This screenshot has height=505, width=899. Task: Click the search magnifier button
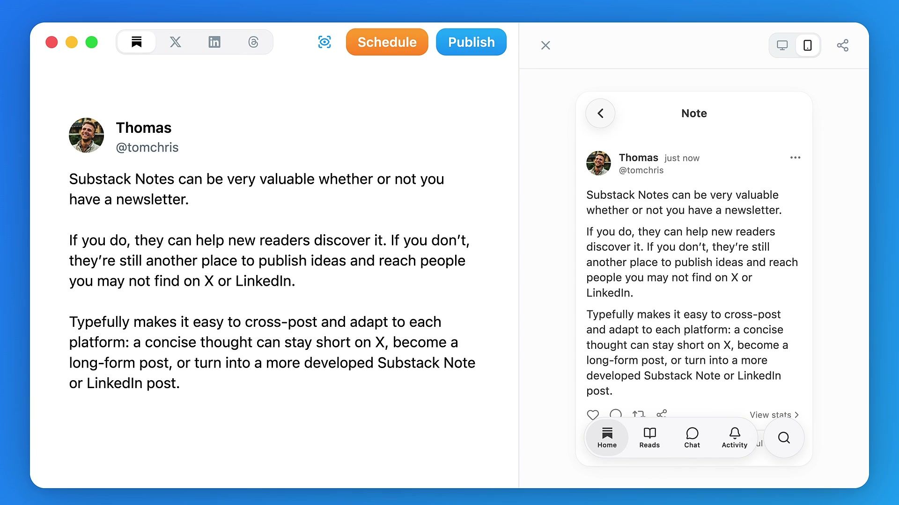[x=784, y=438]
